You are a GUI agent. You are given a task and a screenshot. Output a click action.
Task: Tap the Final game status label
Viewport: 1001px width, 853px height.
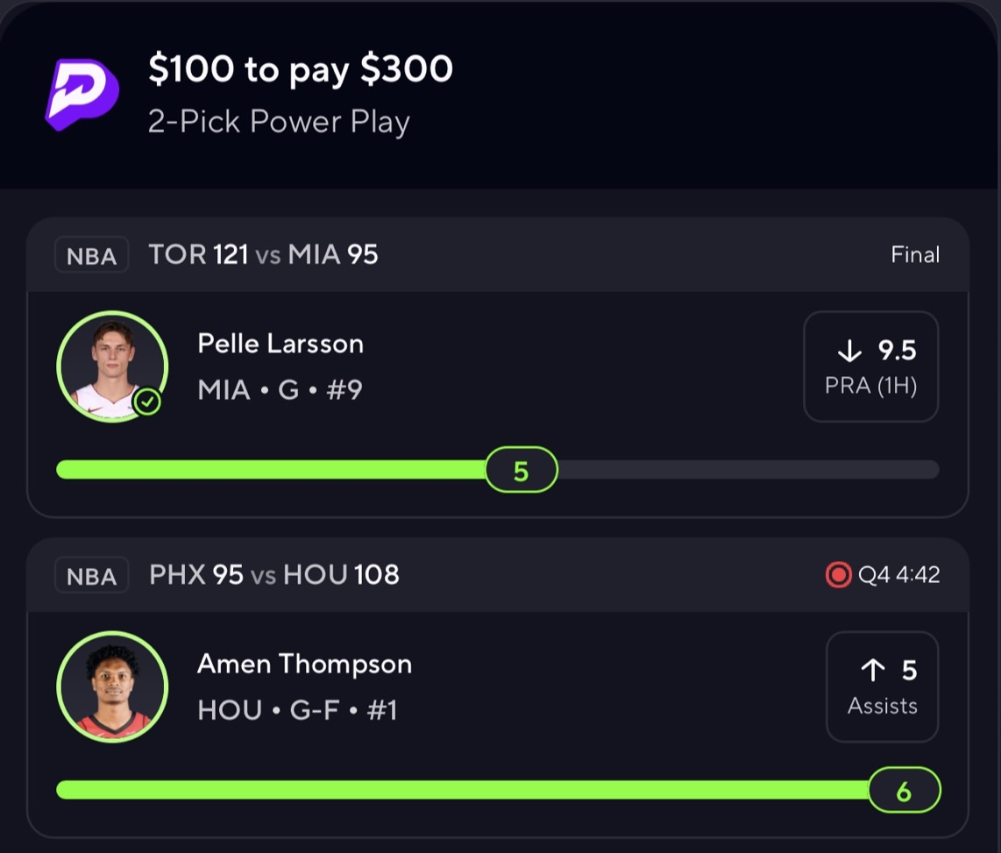[915, 255]
